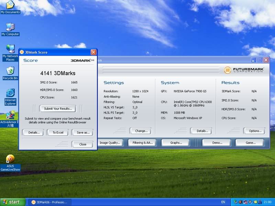
Task: Click the Save as button
Action: tap(83, 133)
